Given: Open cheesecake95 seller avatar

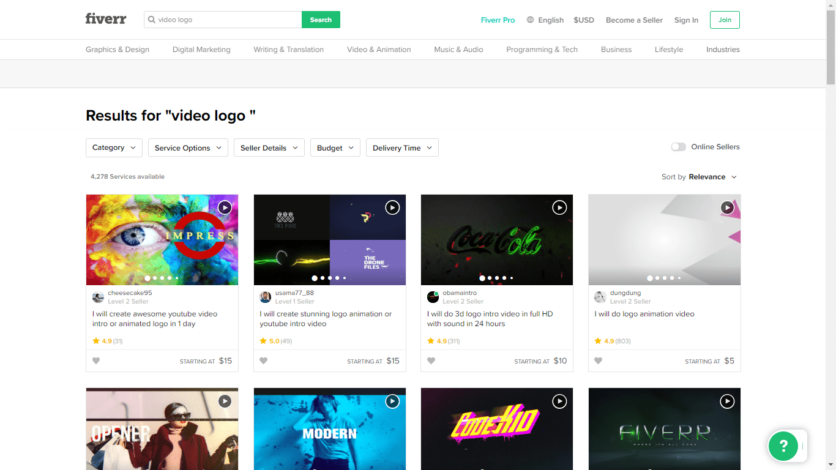Looking at the screenshot, I should pyautogui.click(x=98, y=297).
